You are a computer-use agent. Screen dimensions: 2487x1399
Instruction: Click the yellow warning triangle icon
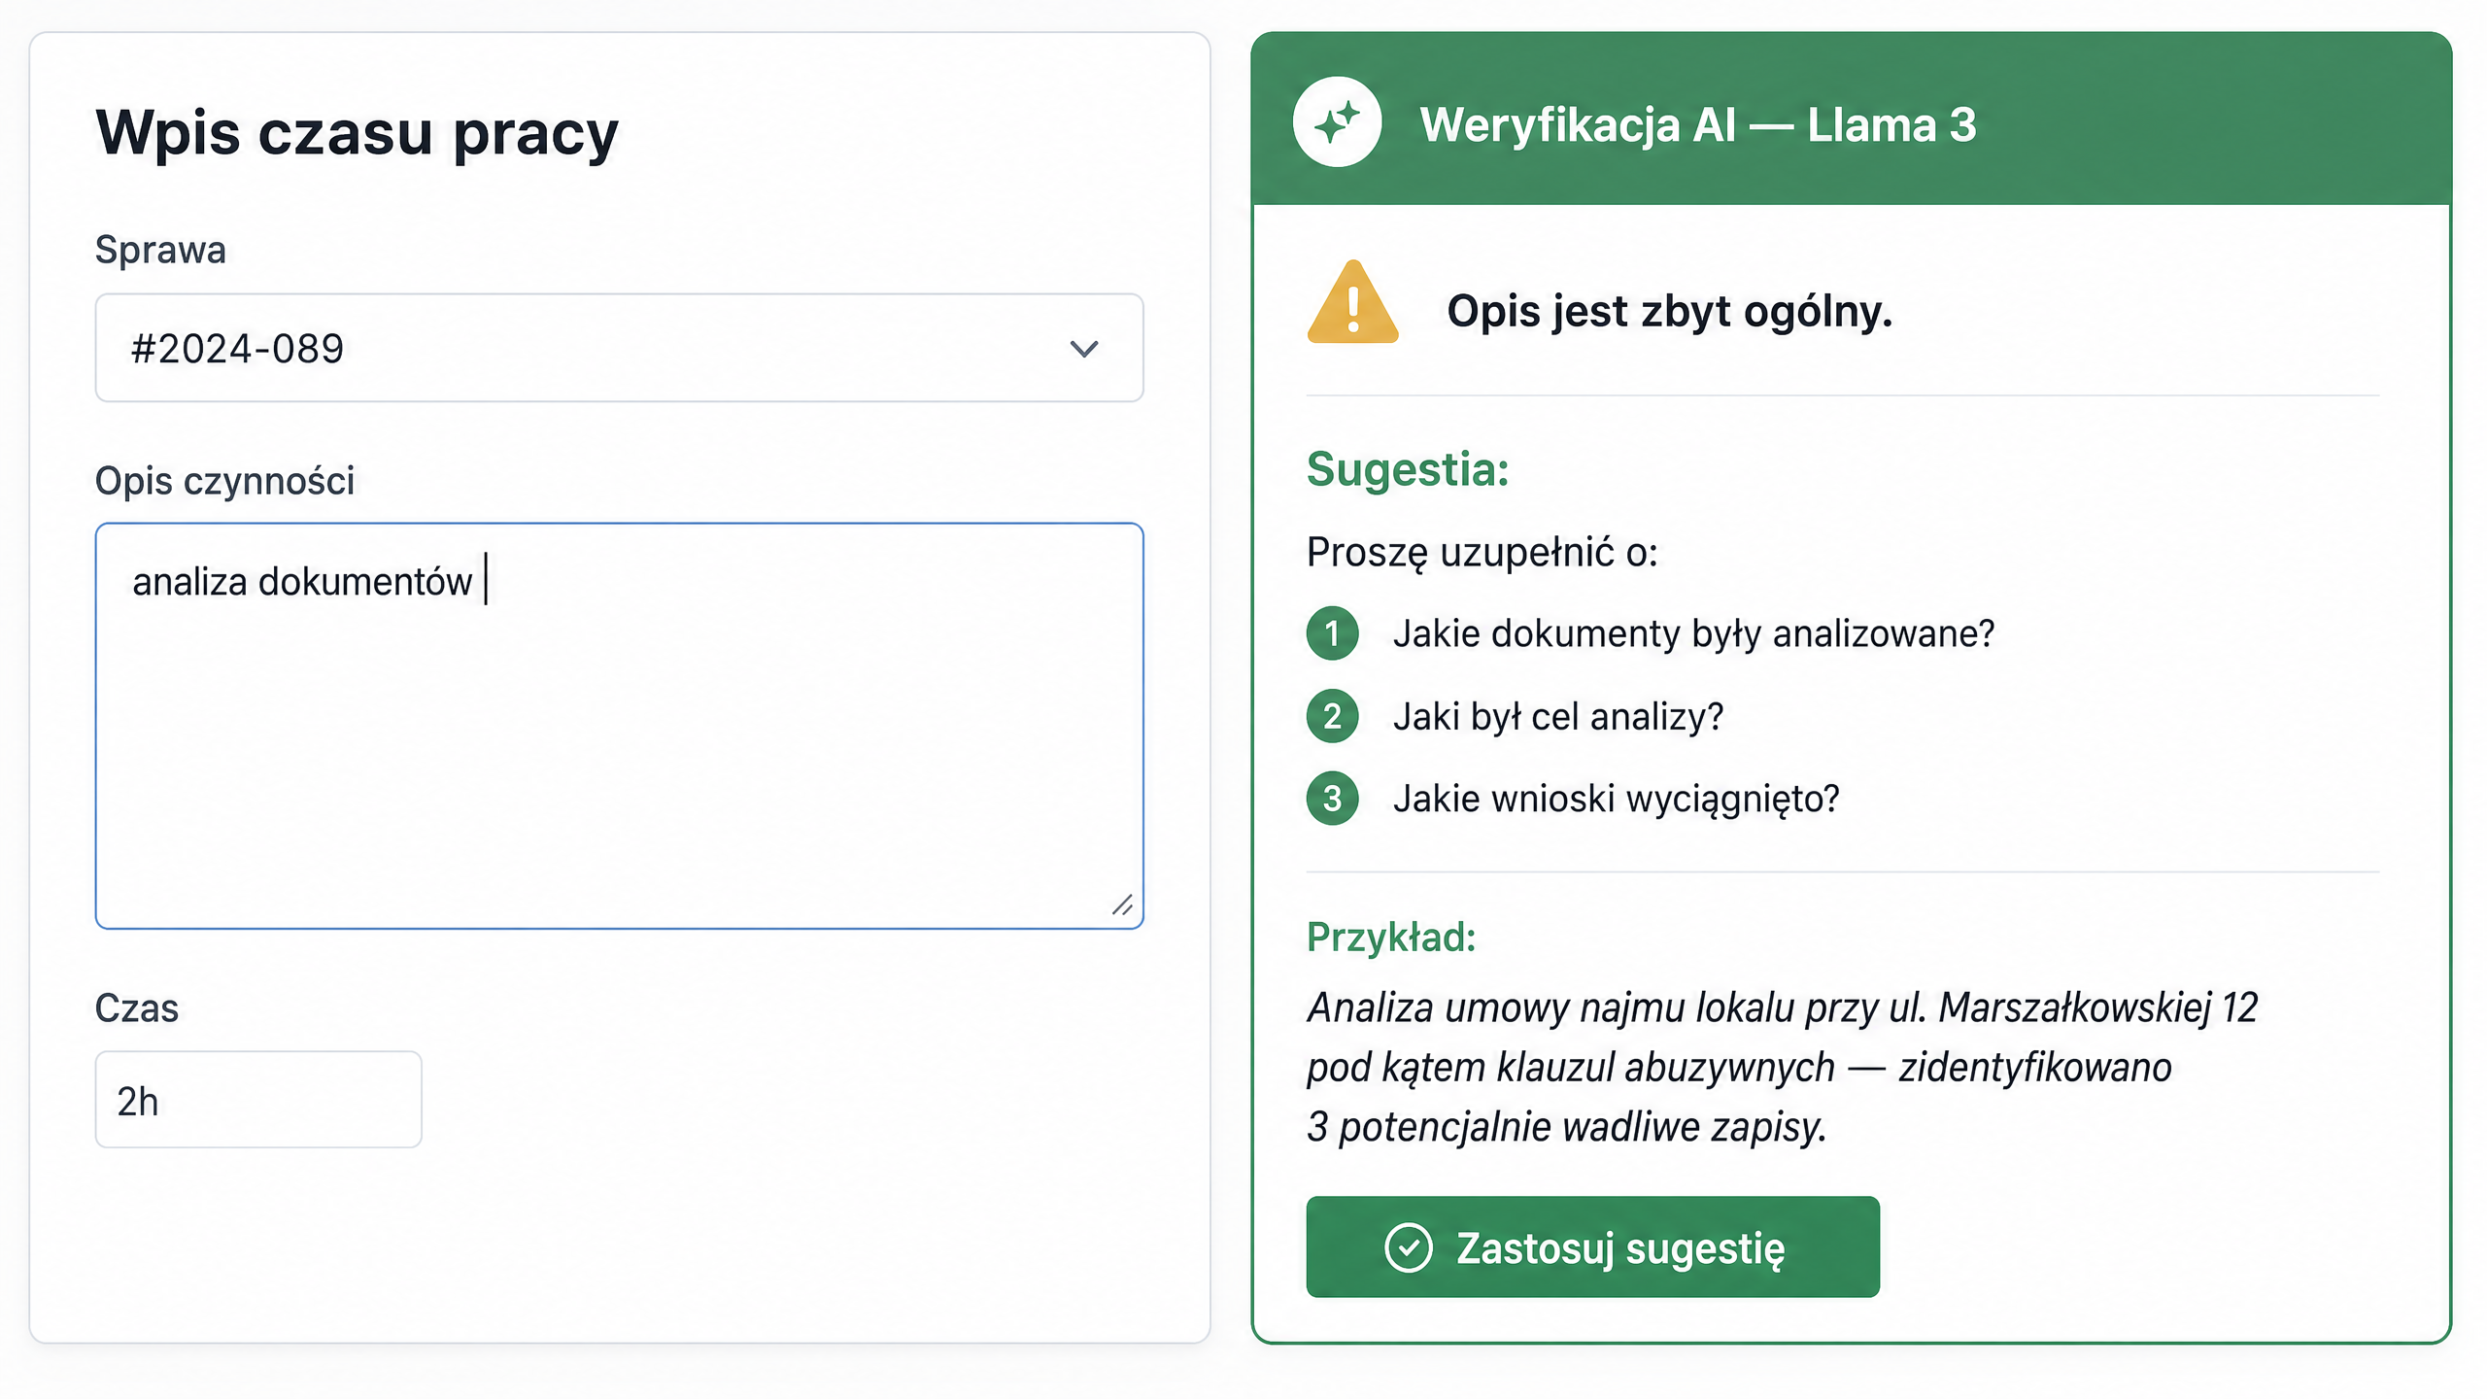pyautogui.click(x=1352, y=302)
